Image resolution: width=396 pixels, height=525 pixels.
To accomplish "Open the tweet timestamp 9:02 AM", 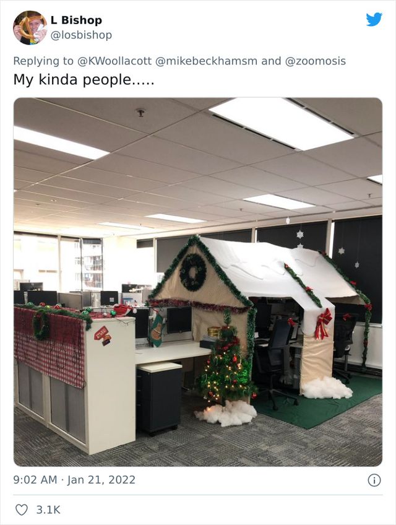I will 35,480.
